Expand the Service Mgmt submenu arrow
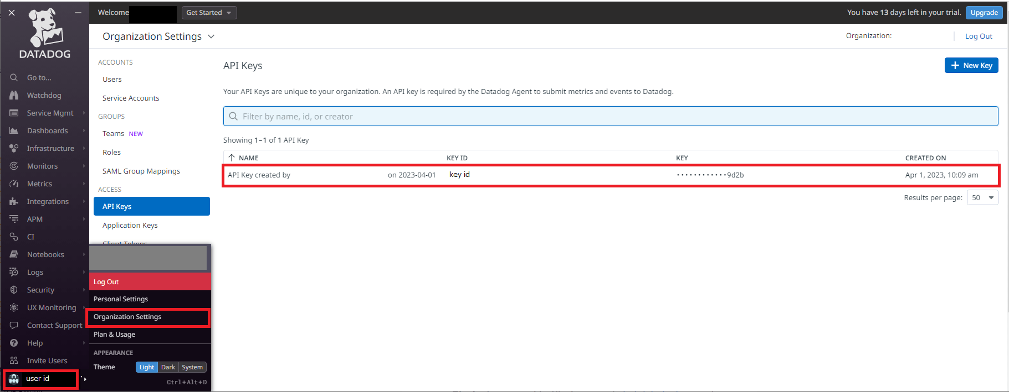This screenshot has width=1009, height=392. click(84, 113)
